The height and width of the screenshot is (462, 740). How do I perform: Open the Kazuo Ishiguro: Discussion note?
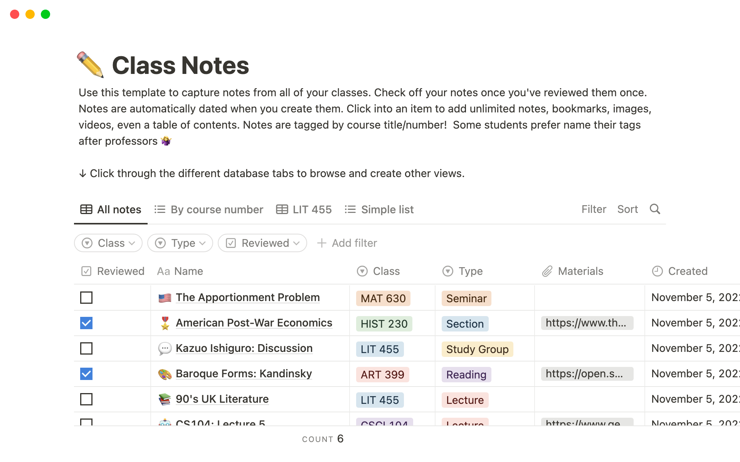(x=244, y=348)
